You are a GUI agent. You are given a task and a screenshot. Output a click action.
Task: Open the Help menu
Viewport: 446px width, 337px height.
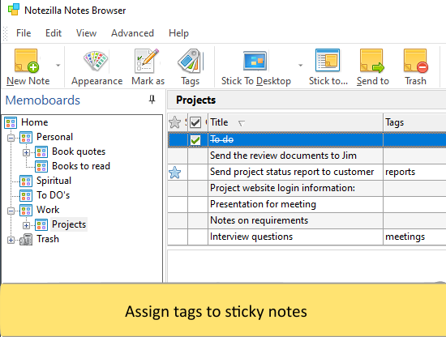click(178, 33)
